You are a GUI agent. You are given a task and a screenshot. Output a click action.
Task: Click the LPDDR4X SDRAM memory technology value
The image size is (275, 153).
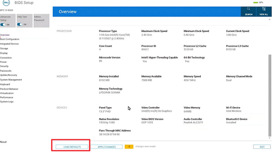pyautogui.click(x=109, y=92)
